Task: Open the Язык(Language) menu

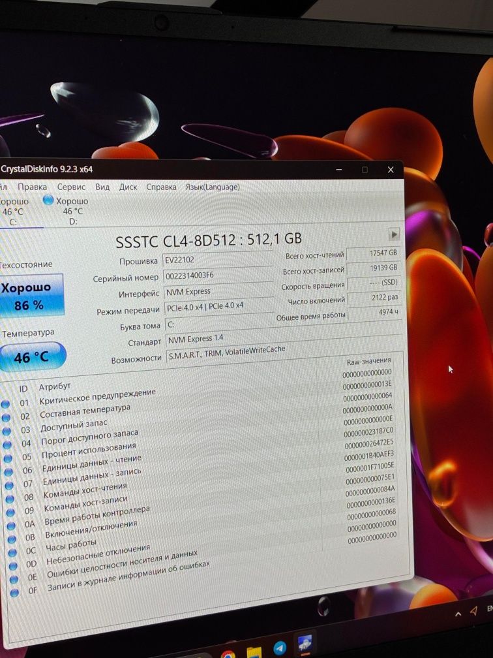Action: [213, 187]
